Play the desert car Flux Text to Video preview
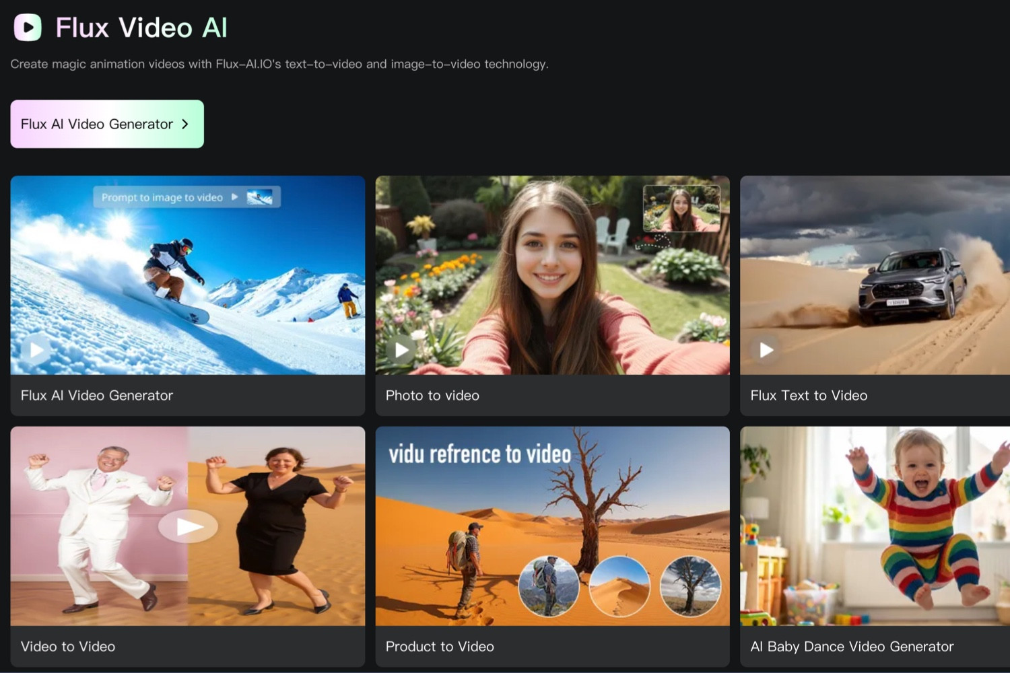This screenshot has width=1010, height=673. (x=766, y=350)
